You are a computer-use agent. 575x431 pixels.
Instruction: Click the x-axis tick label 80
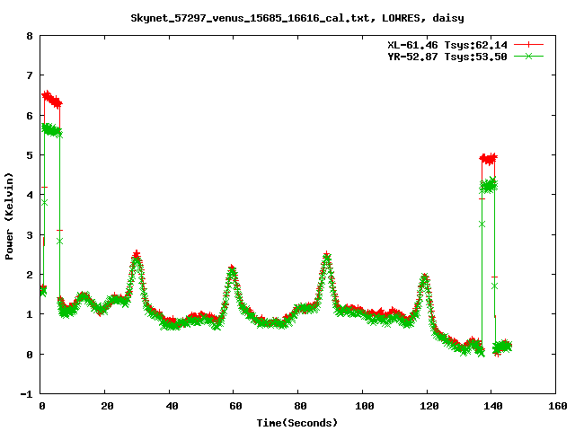point(300,406)
